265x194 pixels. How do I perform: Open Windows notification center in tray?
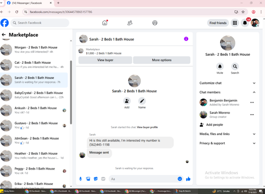coord(261,191)
